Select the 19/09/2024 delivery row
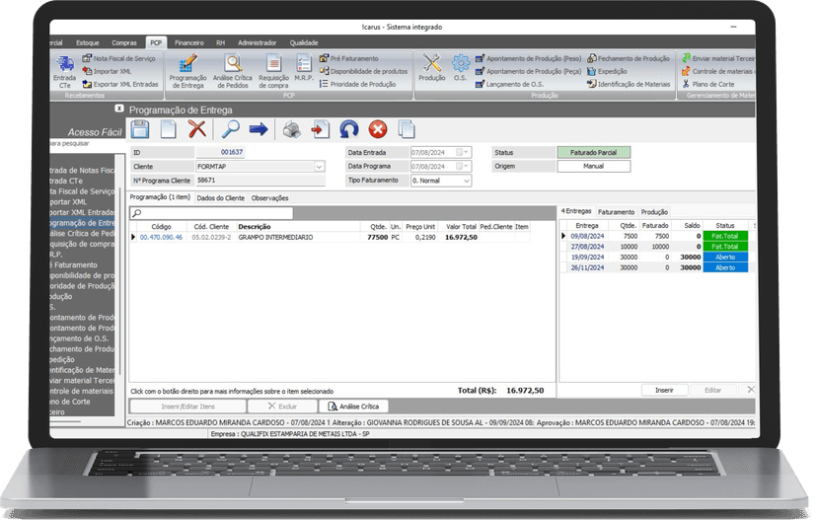This screenshot has width=817, height=520. (654, 257)
